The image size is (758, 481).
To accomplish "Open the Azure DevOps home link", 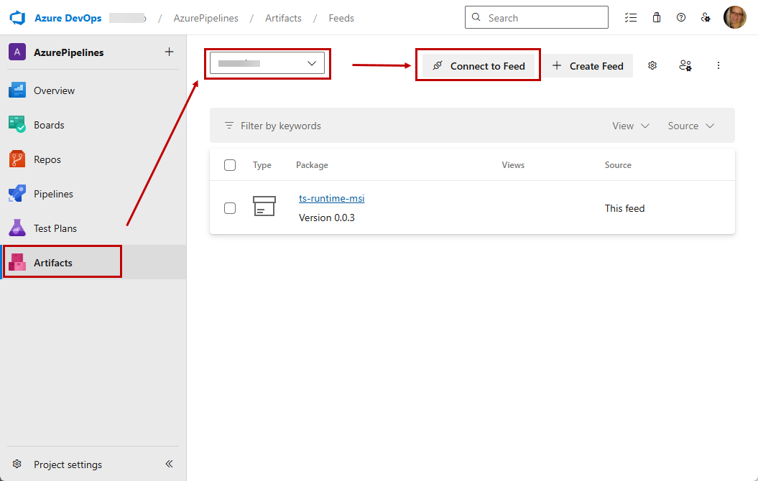I will coord(68,18).
